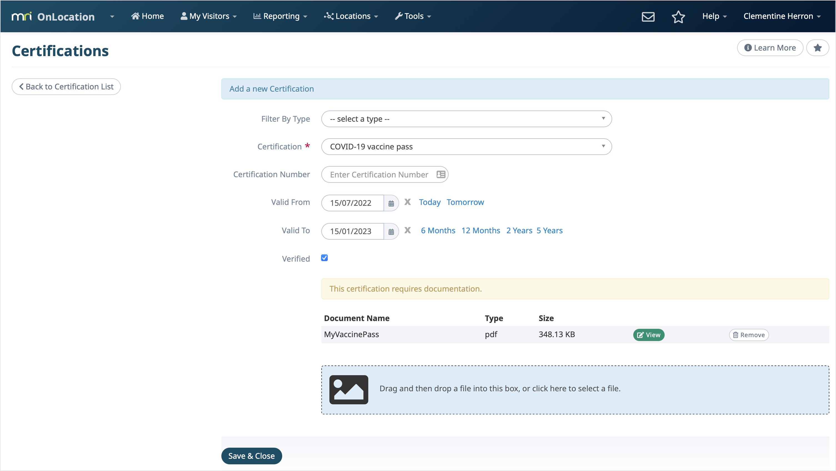Expand the Clementine Herron user menu
The height and width of the screenshot is (471, 836).
(782, 16)
